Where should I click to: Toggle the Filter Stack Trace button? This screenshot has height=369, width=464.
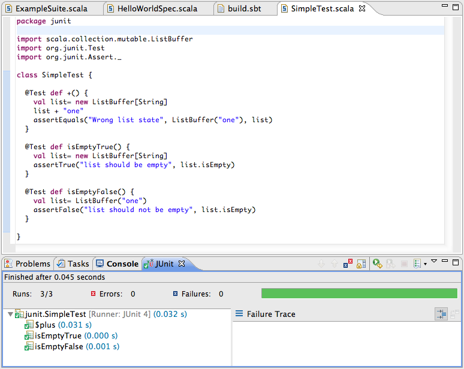tap(441, 314)
